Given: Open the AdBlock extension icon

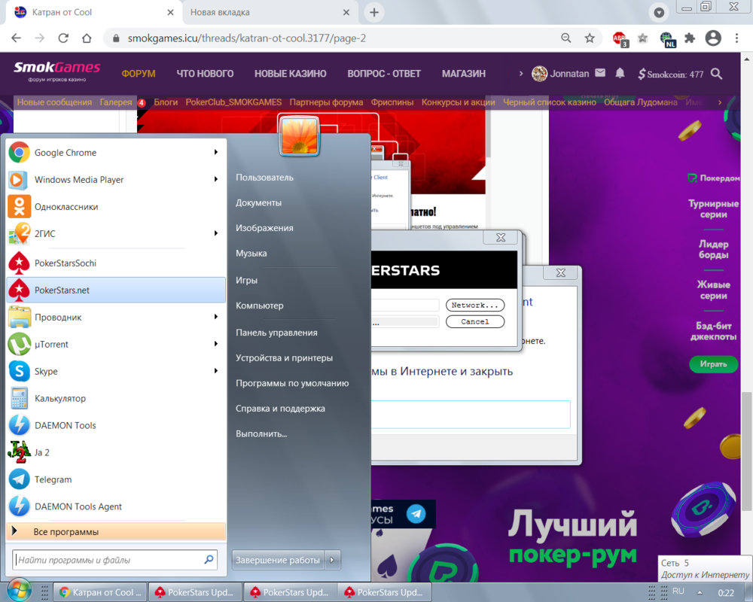Looking at the screenshot, I should (620, 38).
